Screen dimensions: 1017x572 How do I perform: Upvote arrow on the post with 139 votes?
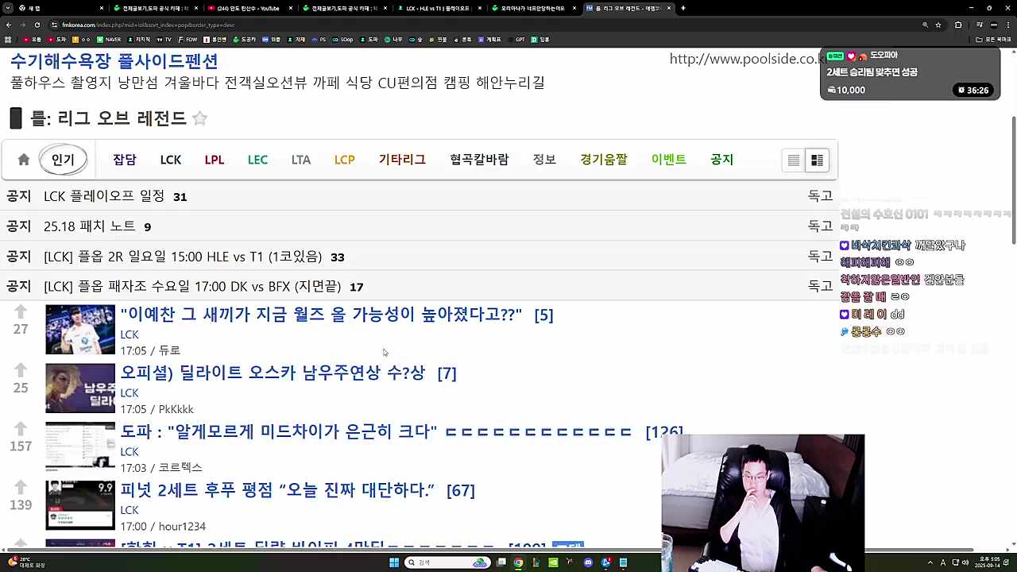(21, 488)
